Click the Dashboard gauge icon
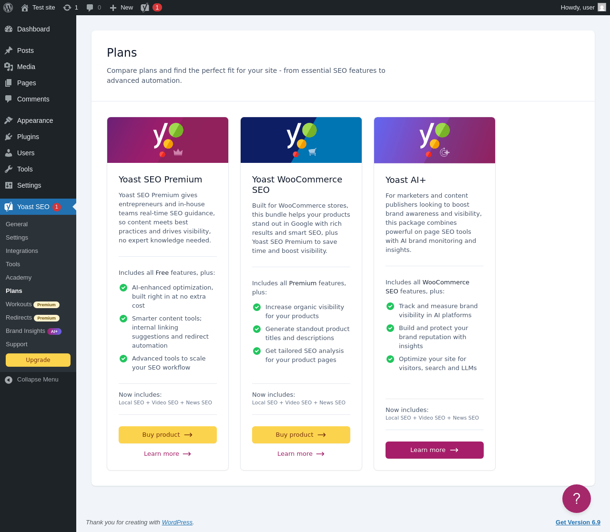The image size is (610, 532). [x=9, y=29]
